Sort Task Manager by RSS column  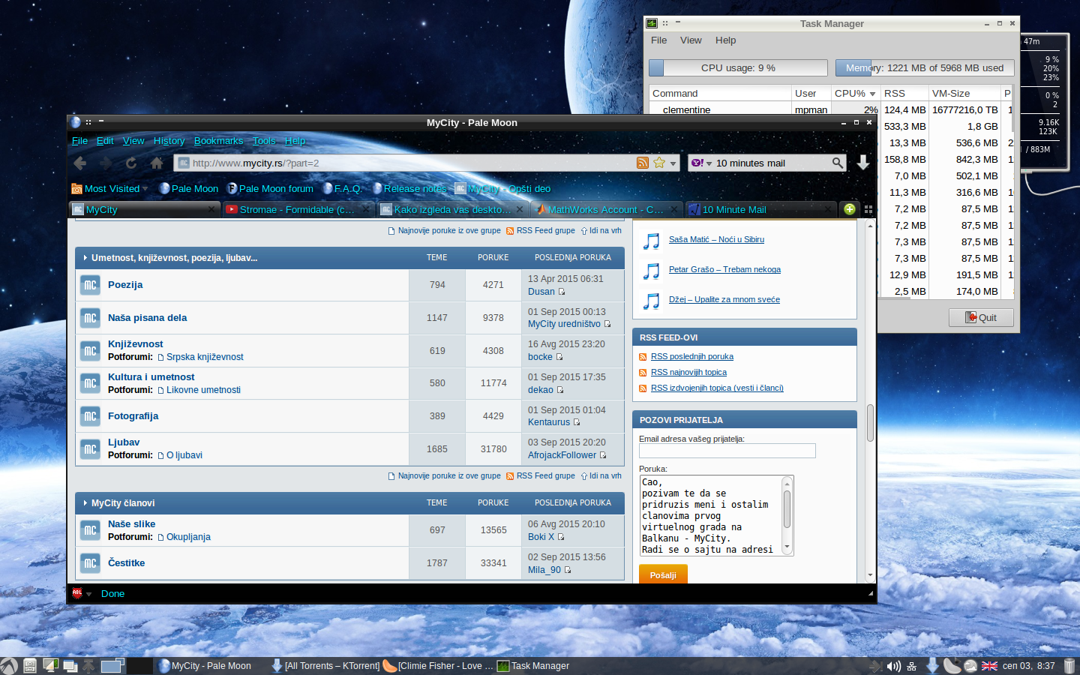pyautogui.click(x=904, y=93)
